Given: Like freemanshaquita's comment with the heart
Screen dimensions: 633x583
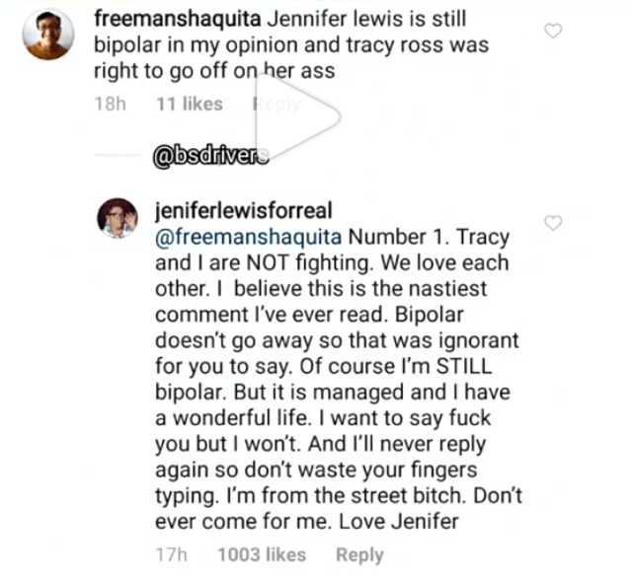Looking at the screenshot, I should pyautogui.click(x=554, y=31).
